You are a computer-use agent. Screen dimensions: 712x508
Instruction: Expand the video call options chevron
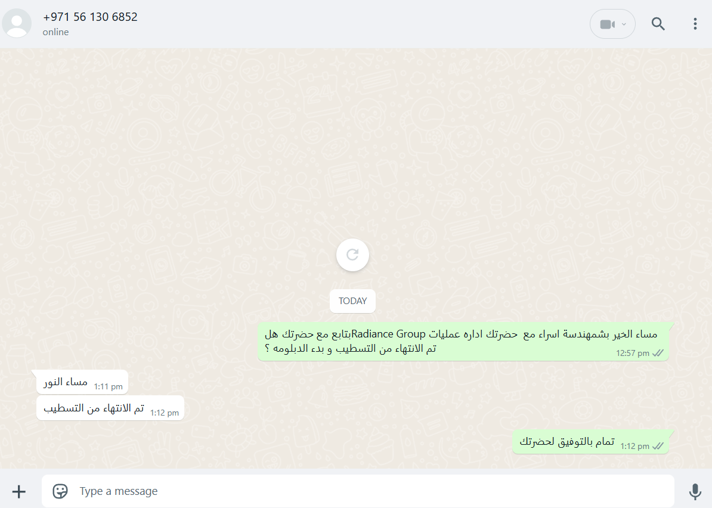tap(624, 24)
